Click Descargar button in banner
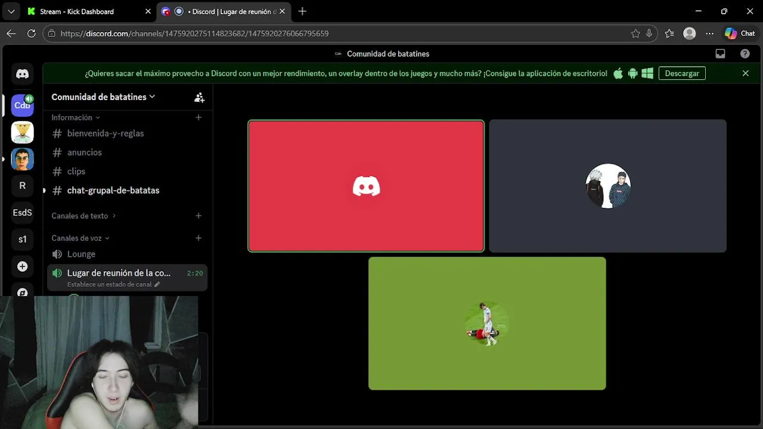Screen dimensions: 763x429 (682, 73)
